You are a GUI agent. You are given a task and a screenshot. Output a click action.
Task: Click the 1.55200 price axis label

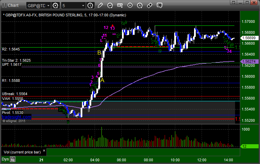click(248, 120)
